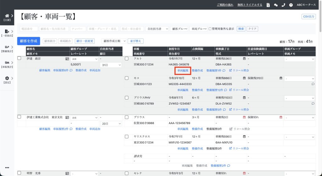Click comment bubble in プリウスPHV vehicle memo
Screen dimensions: 322x176
coord(313,103)
